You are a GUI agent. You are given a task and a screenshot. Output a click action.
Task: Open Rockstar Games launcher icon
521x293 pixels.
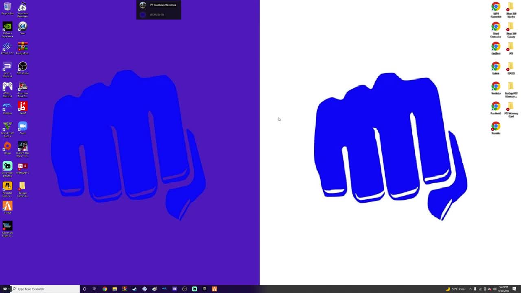[7, 189]
